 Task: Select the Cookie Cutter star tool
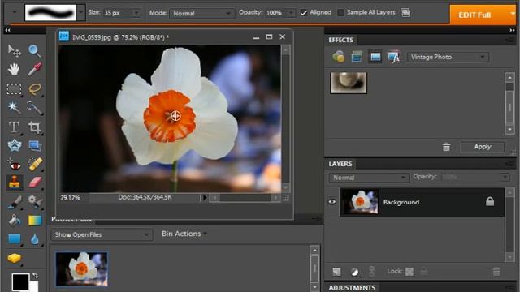pyautogui.click(x=15, y=145)
